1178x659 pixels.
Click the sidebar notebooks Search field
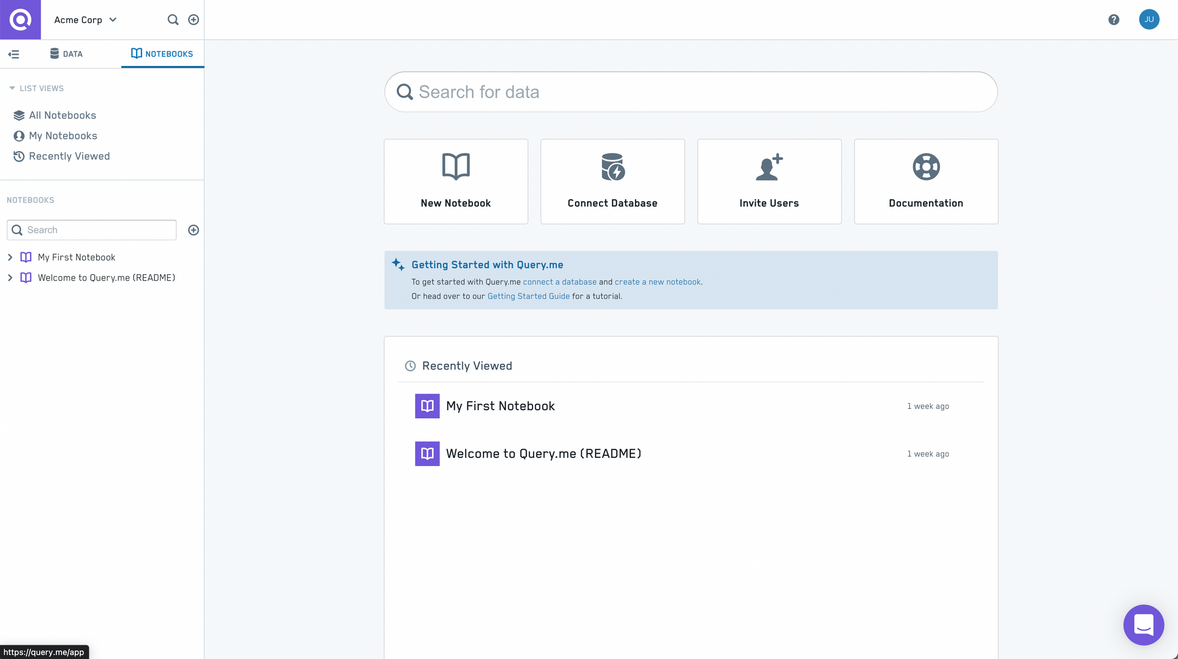[x=91, y=230]
